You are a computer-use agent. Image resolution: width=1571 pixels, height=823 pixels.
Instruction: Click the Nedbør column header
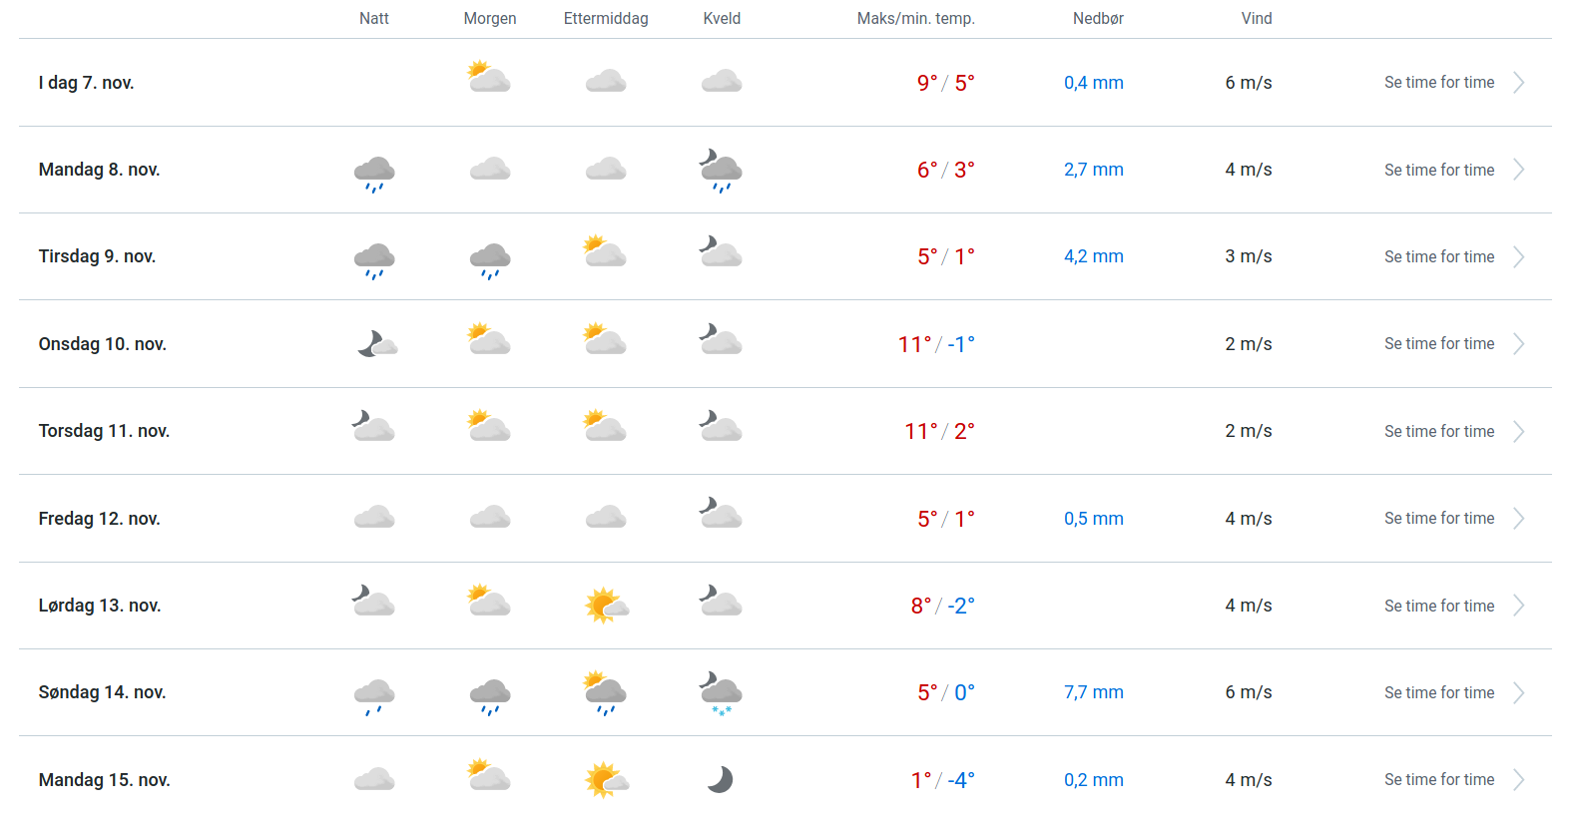click(x=1098, y=18)
